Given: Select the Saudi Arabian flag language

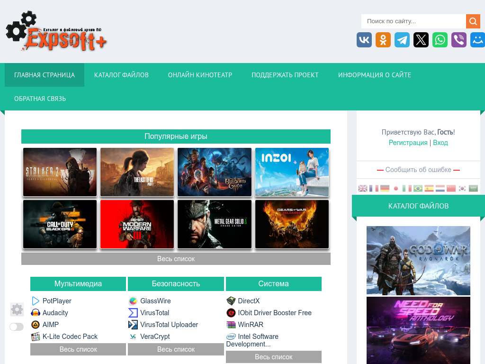Looking at the screenshot, I should [473, 188].
